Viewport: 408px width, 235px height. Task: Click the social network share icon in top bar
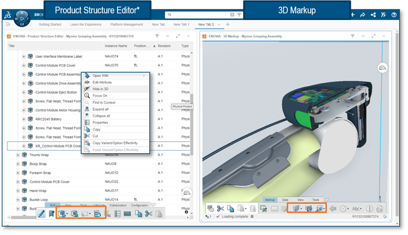click(x=373, y=15)
